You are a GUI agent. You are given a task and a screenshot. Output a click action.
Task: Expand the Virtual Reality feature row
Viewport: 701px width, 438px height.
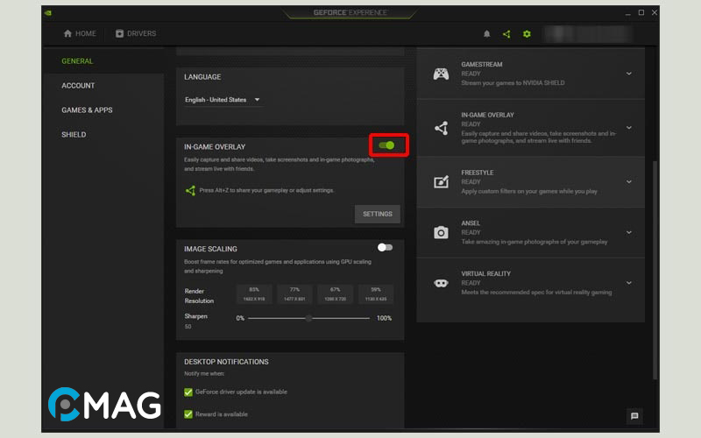(628, 283)
